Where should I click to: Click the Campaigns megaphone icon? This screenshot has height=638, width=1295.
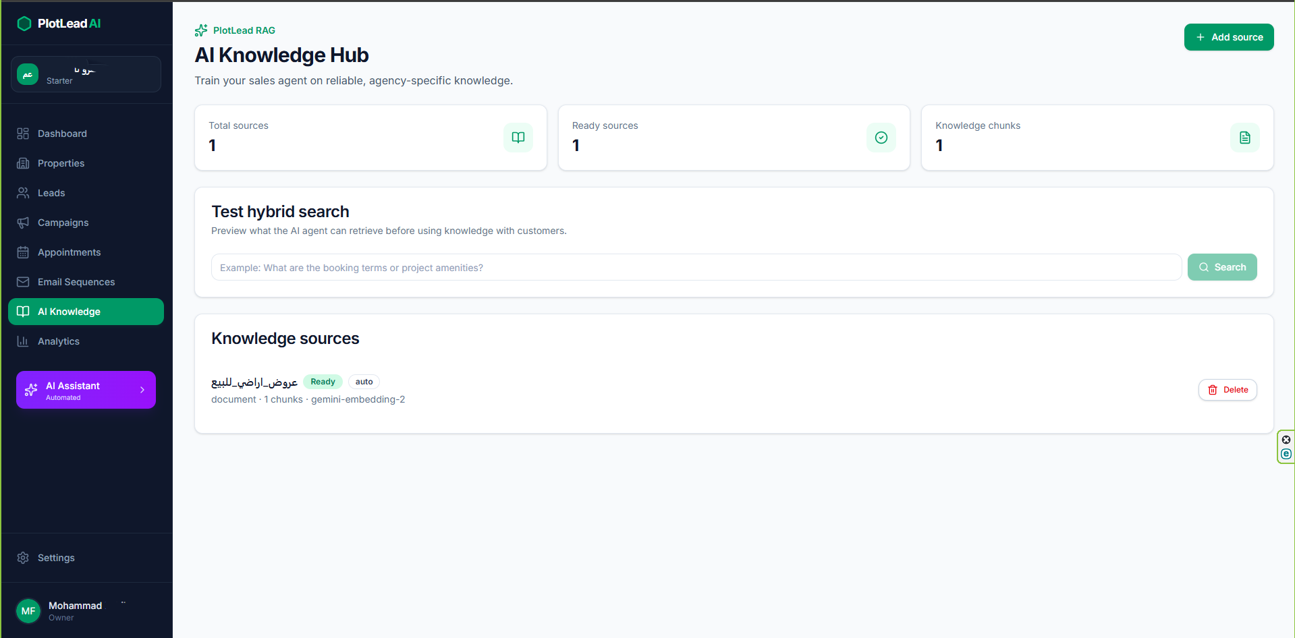(23, 223)
